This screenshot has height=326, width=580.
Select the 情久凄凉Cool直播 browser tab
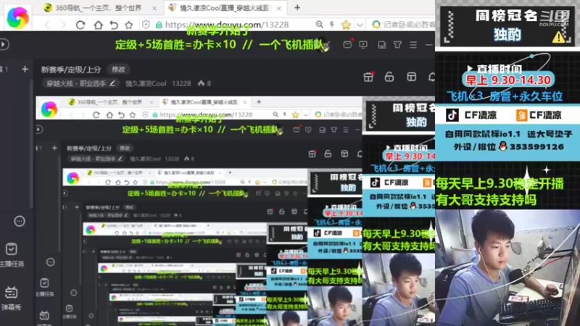pos(225,8)
